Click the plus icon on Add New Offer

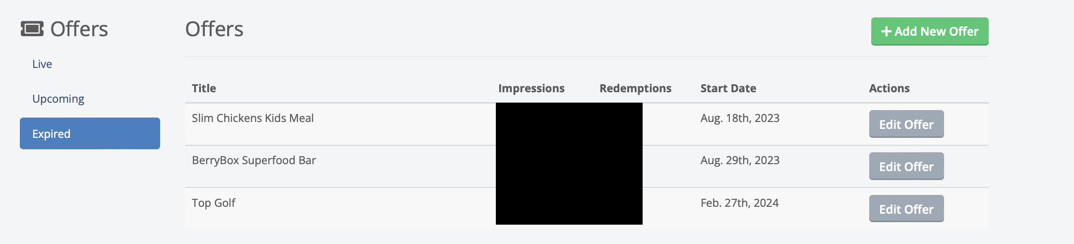point(886,32)
